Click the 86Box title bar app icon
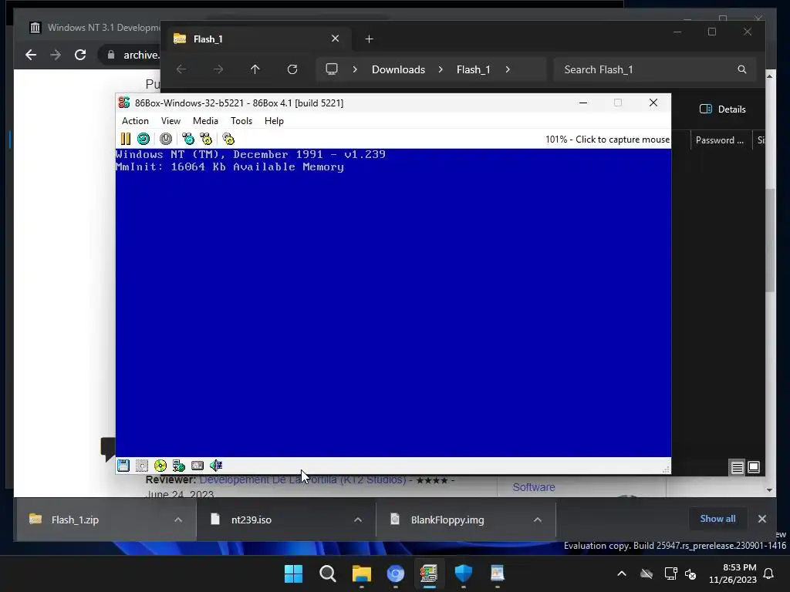 click(124, 103)
